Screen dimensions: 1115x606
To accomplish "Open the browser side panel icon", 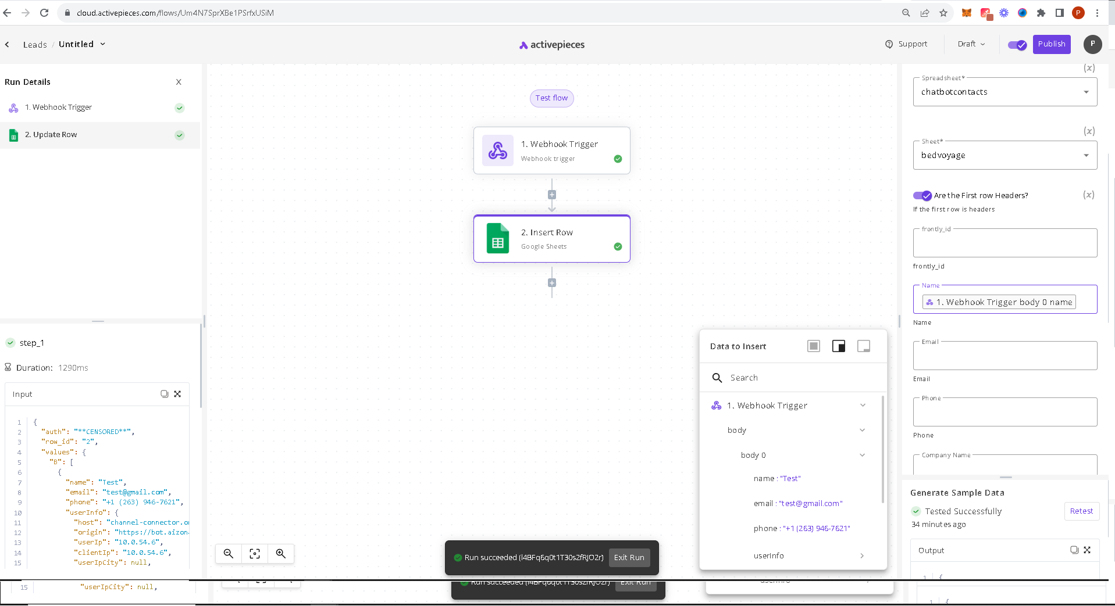I will [x=1060, y=13].
